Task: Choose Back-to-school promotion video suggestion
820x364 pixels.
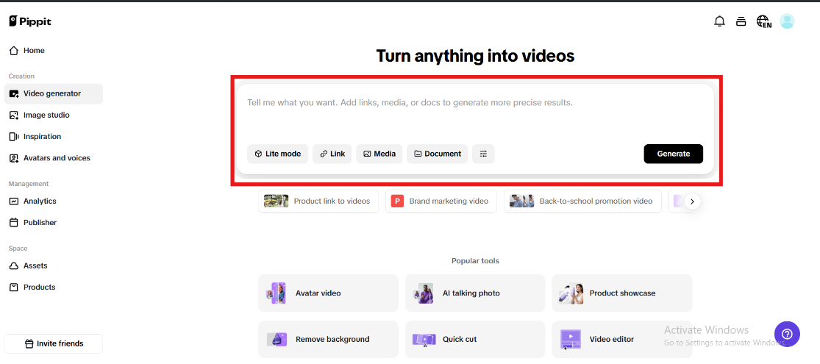Action: (x=582, y=201)
